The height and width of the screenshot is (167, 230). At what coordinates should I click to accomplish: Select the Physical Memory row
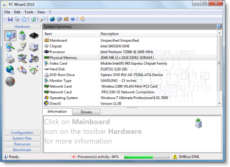130,58
